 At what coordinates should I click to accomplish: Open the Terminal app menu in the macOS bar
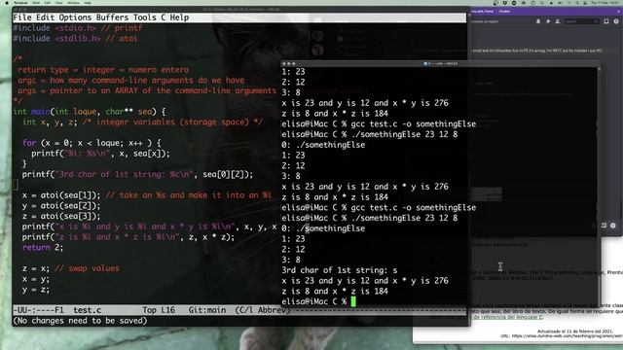point(20,2)
